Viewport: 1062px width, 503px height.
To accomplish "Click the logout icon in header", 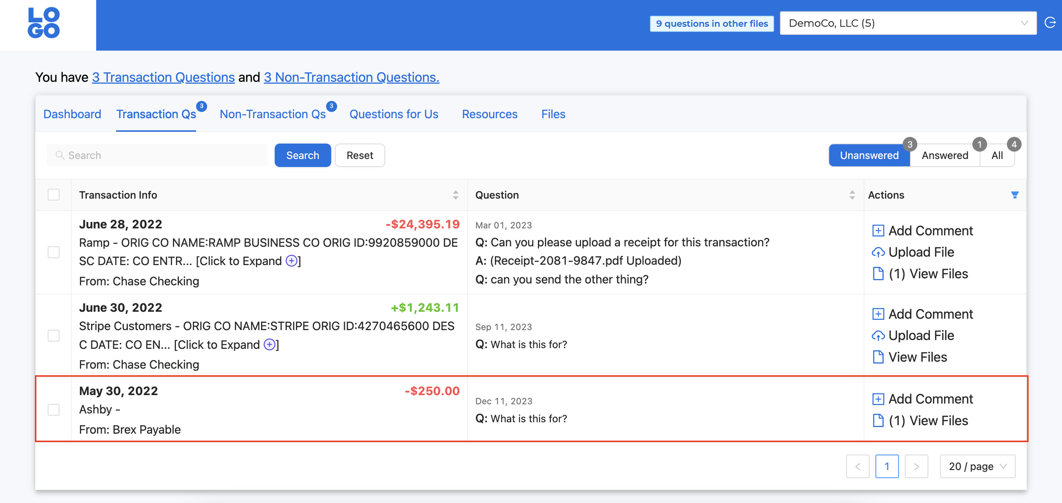I will coord(1050,23).
